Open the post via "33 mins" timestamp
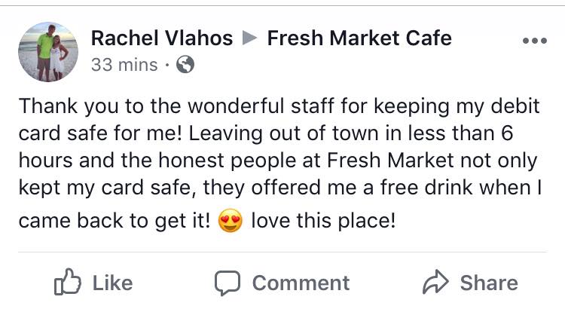This screenshot has height=312, width=565. (x=123, y=66)
